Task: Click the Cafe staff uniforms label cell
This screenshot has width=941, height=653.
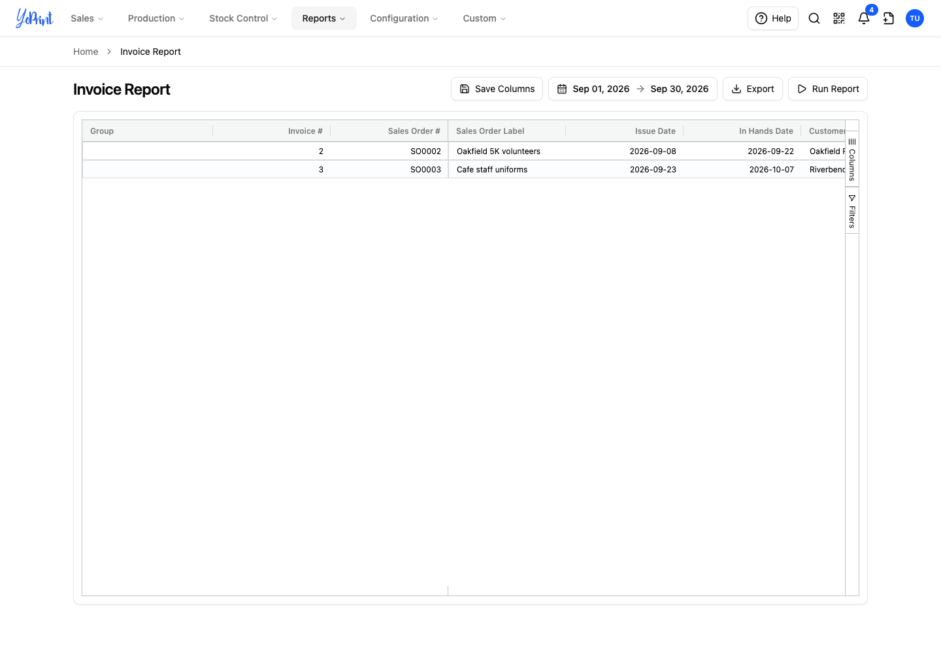Action: click(507, 170)
